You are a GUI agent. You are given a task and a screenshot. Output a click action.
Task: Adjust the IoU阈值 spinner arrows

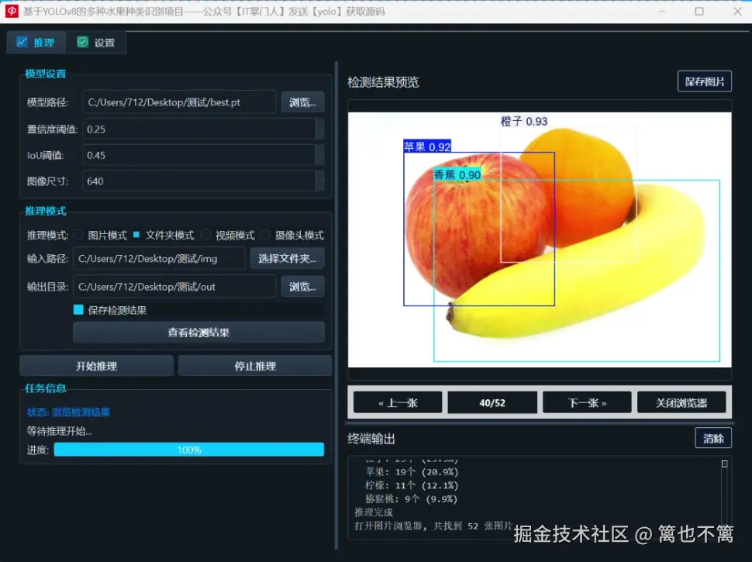pyautogui.click(x=320, y=155)
